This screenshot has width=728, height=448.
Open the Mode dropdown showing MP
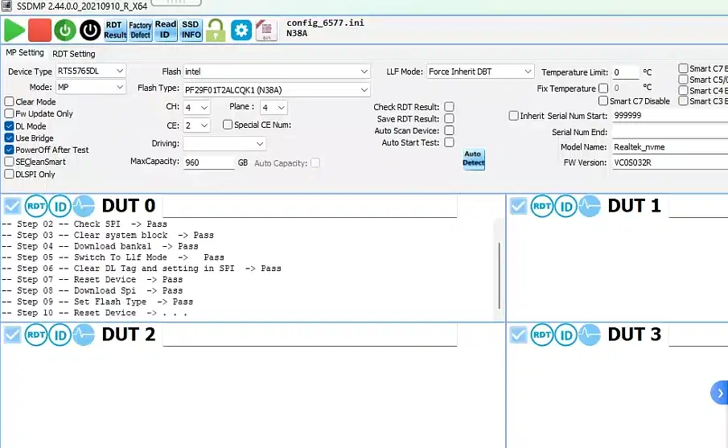(x=91, y=87)
